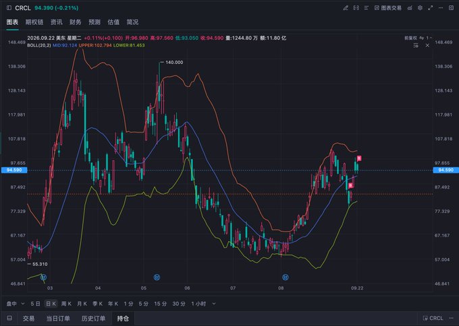Click the left 94.590 current price tag
Viewport: 459px width, 326px height.
tap(14, 170)
